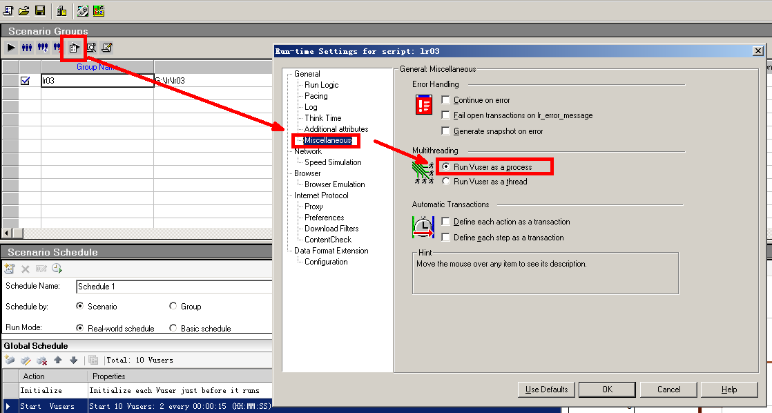This screenshot has height=413, width=772.
Task: Choose Real-world schedule run mode
Action: [80, 328]
